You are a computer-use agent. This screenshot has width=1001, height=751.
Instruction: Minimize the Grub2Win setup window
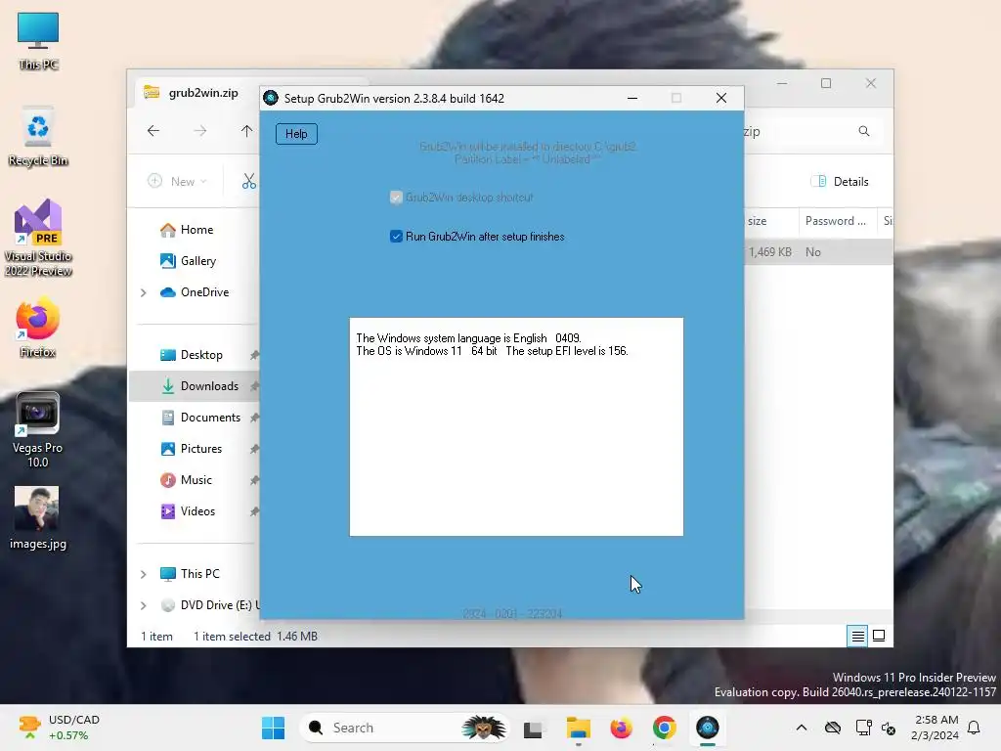click(632, 99)
